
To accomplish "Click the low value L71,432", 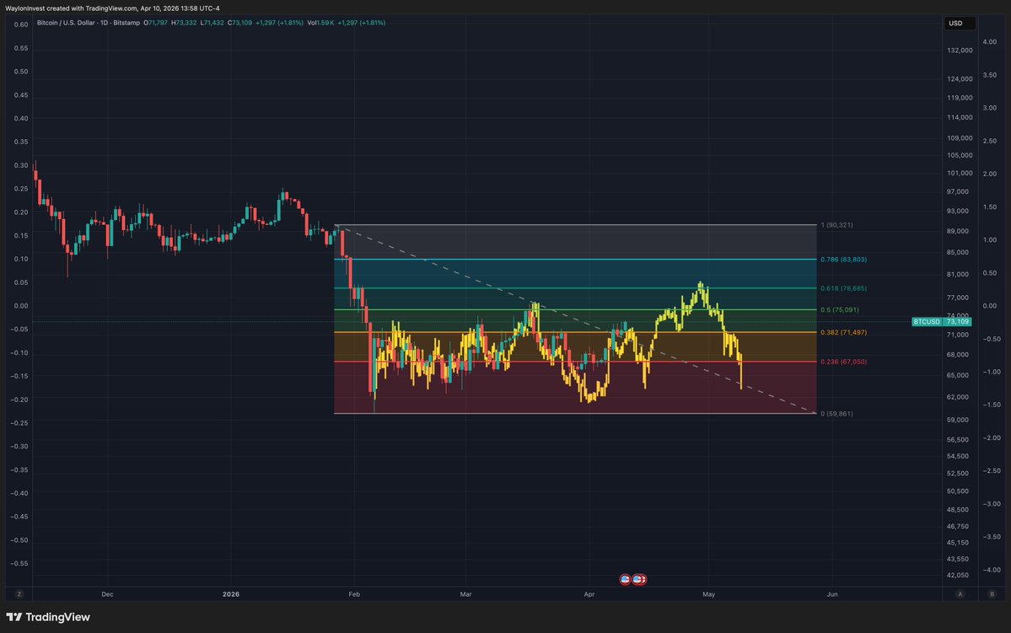I will (x=212, y=23).
